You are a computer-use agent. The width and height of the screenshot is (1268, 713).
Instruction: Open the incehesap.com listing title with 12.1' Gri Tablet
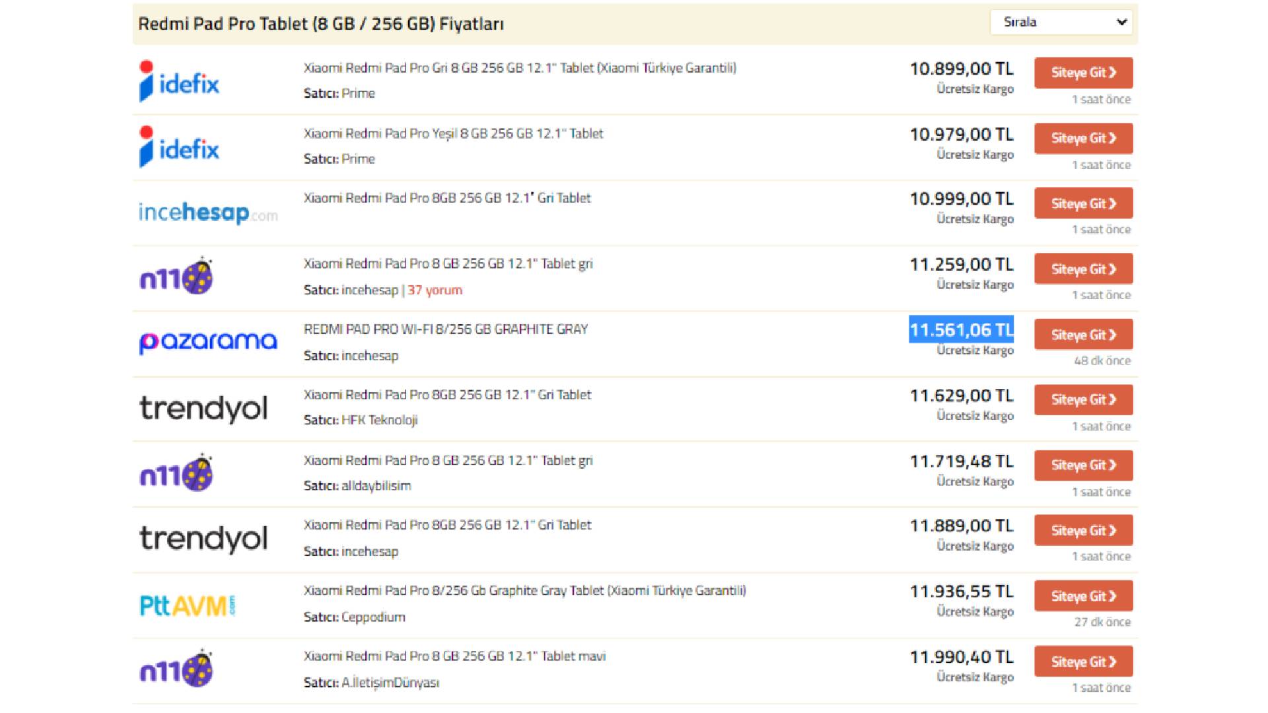[x=447, y=198]
